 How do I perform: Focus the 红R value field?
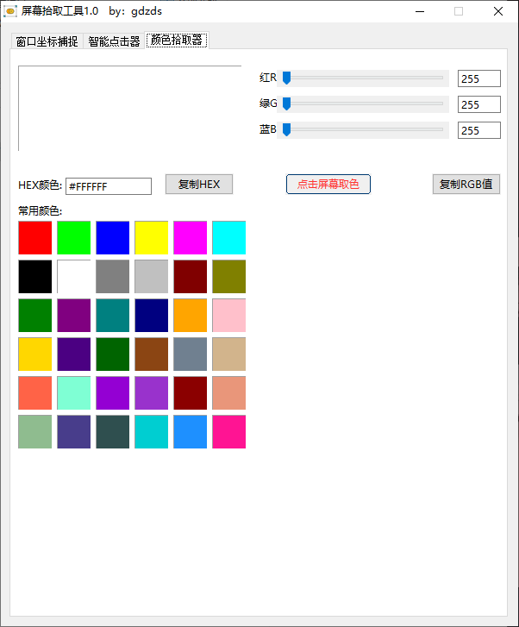click(x=479, y=78)
